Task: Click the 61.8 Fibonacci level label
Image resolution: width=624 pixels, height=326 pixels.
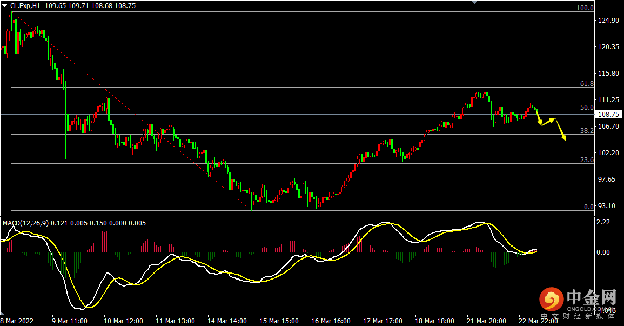Action: coord(586,84)
